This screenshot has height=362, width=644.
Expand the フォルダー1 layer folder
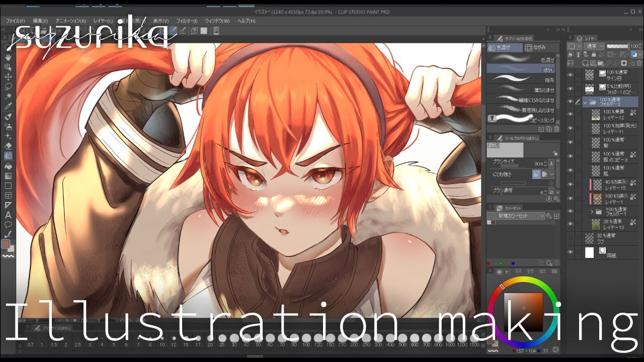[592, 212]
